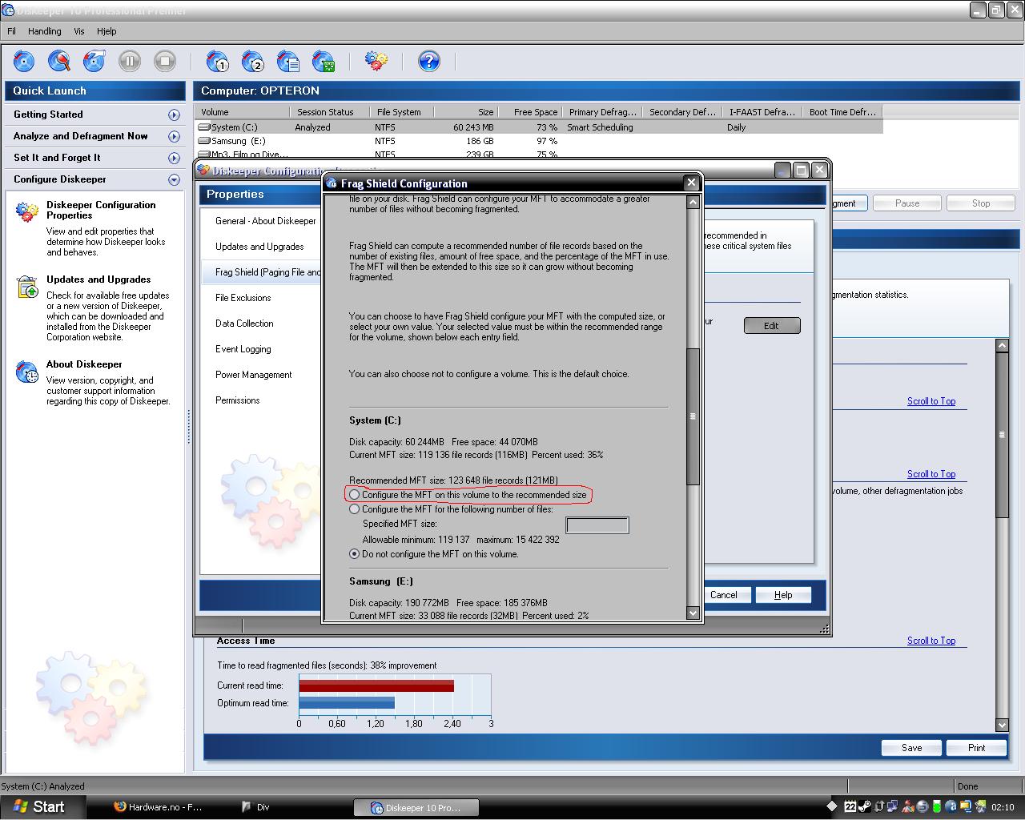The image size is (1025, 820).
Task: Click Diskeeper 10 Pro taskbar button
Action: pyautogui.click(x=417, y=807)
